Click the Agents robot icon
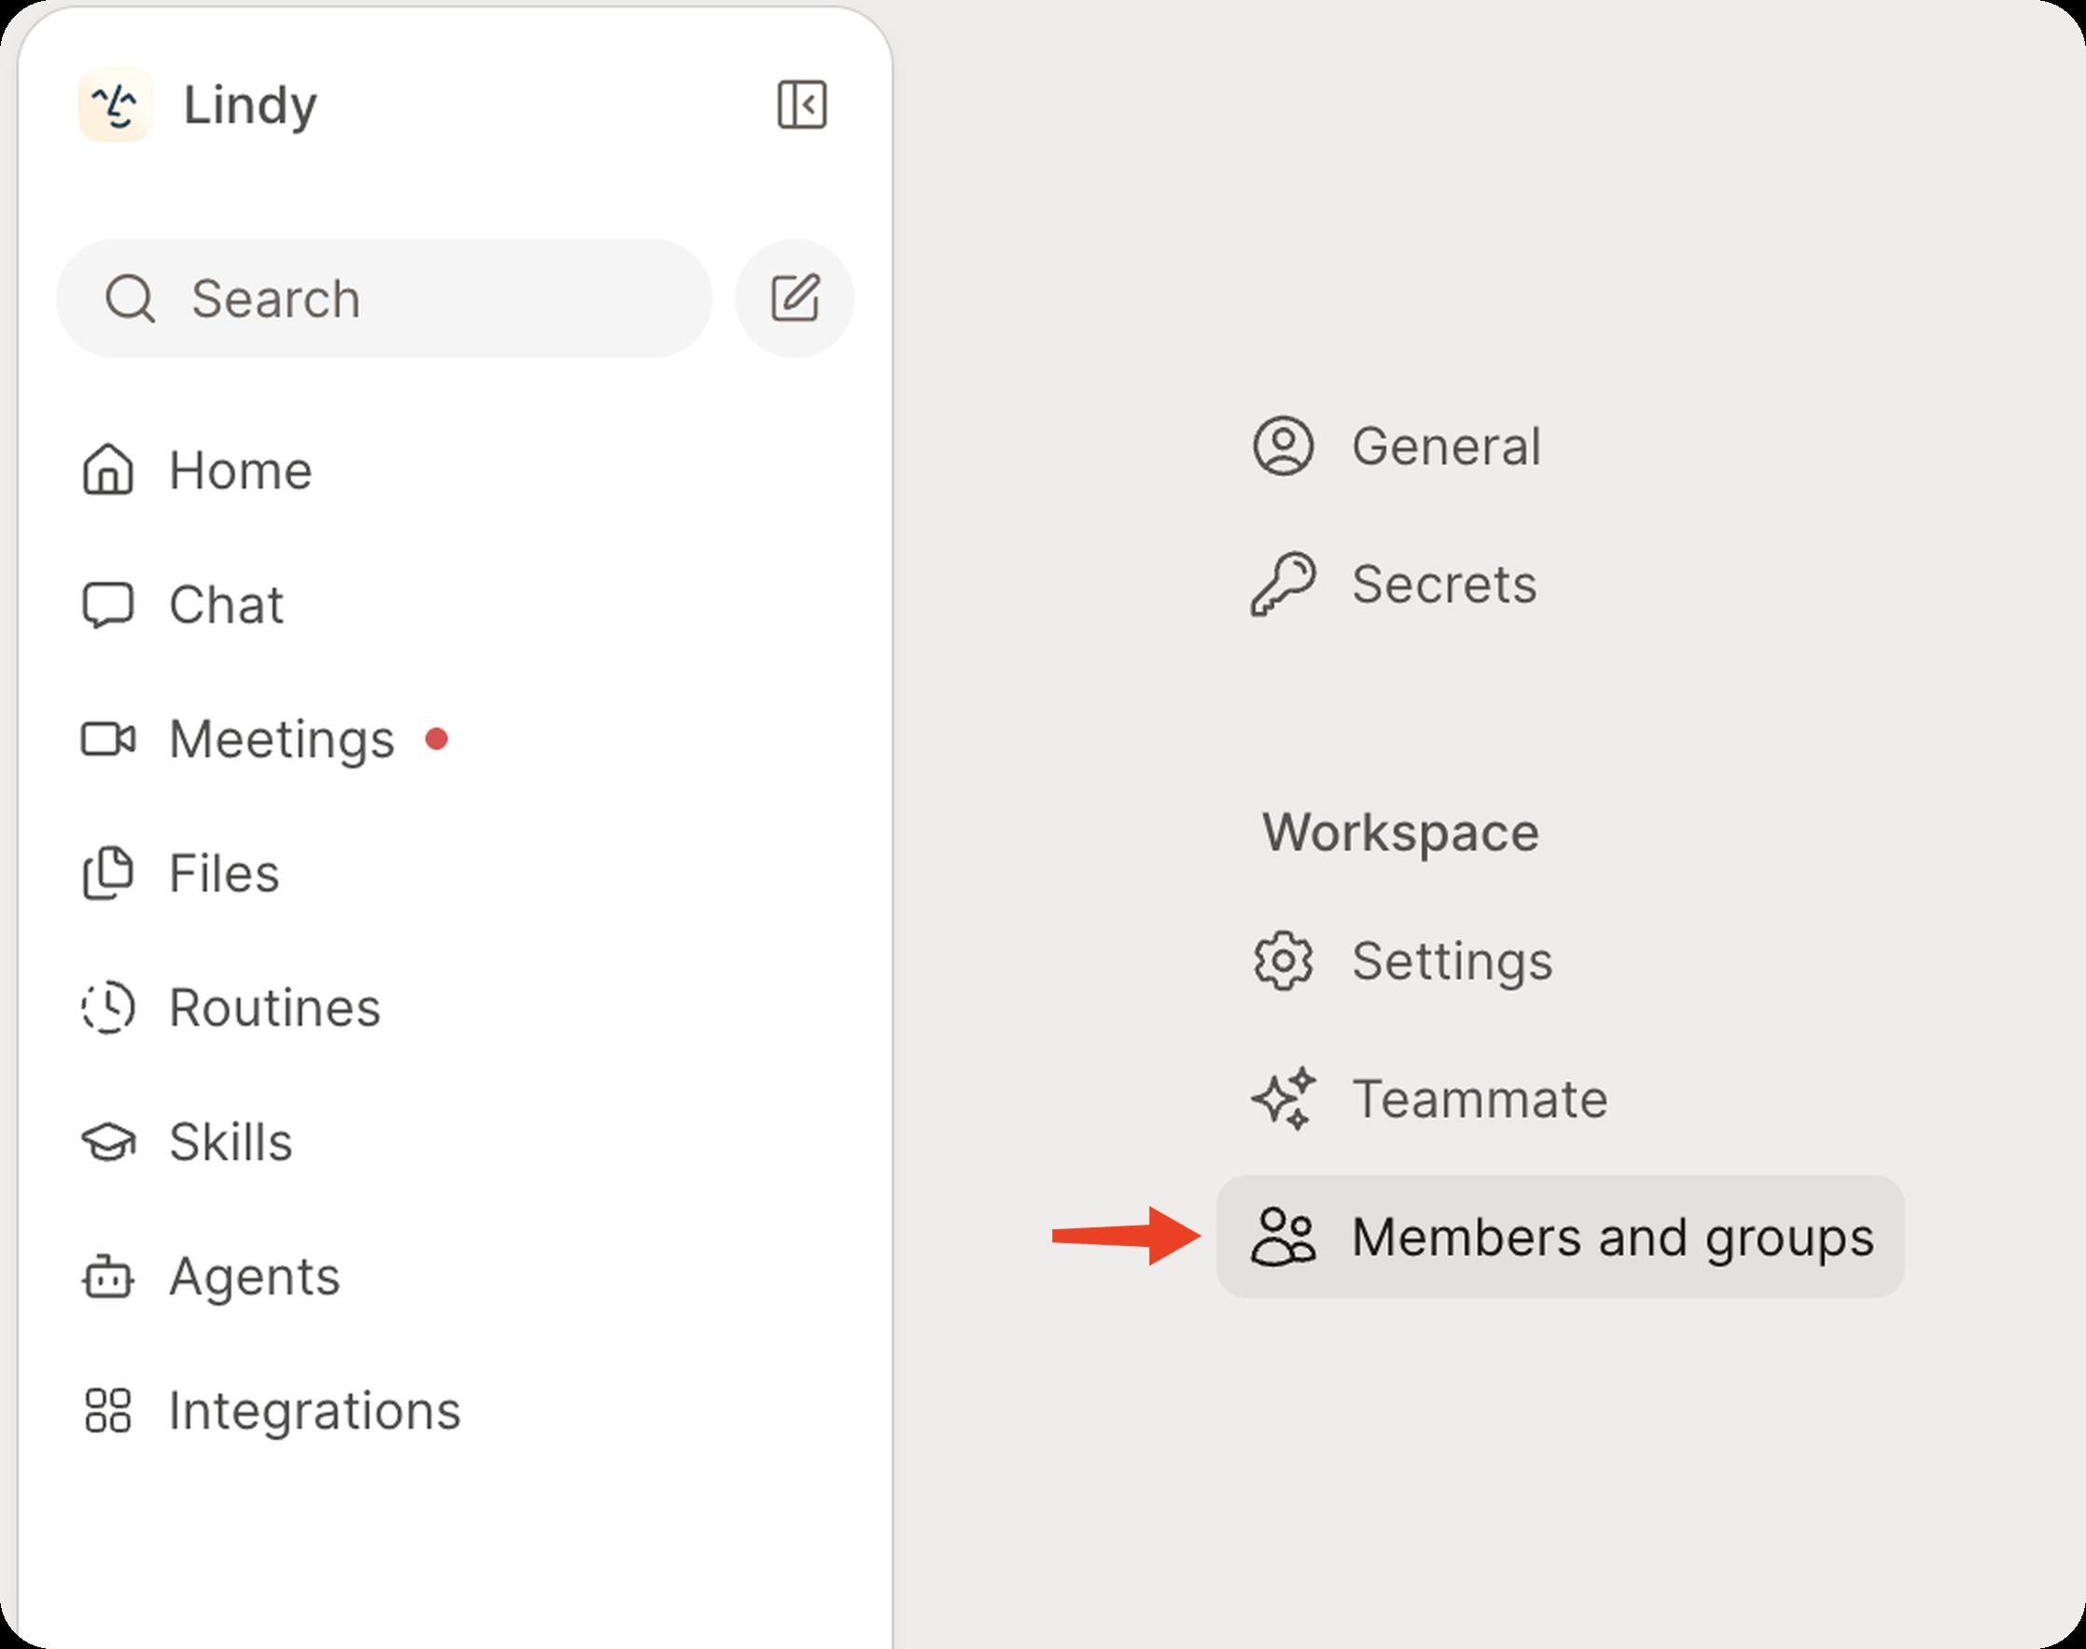Viewport: 2086px width, 1649px height. click(x=108, y=1276)
